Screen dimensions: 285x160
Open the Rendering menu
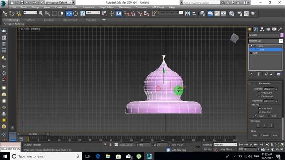[125, 7]
